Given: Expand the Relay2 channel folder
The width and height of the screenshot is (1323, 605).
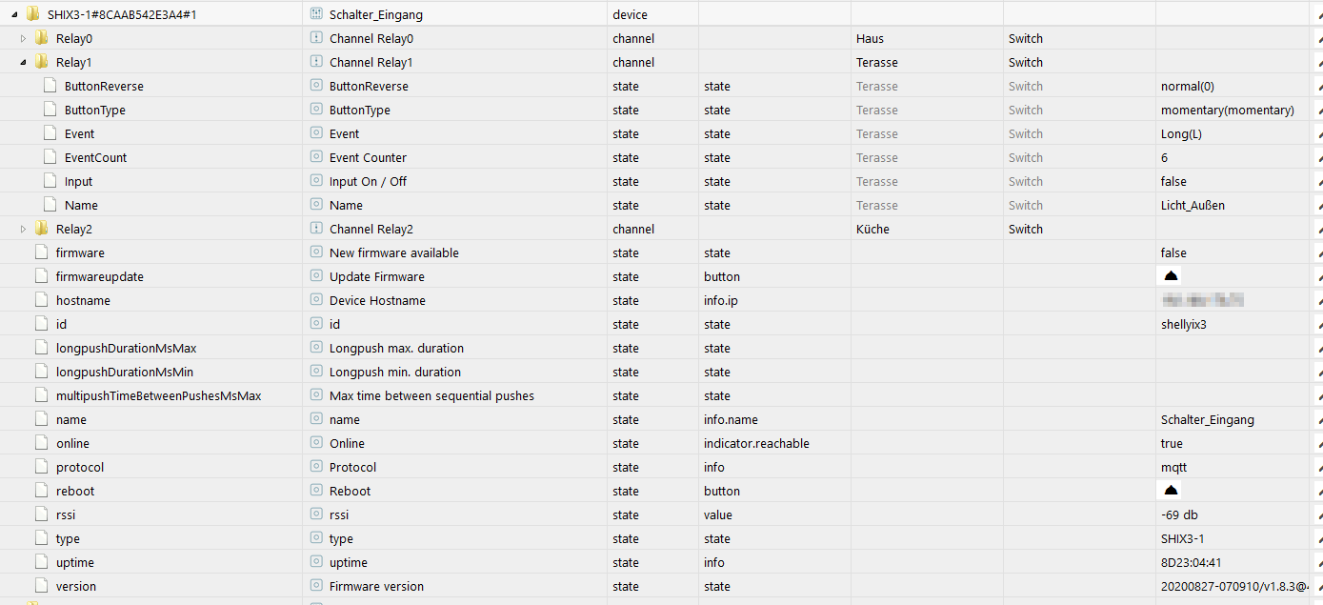Looking at the screenshot, I should tap(24, 229).
